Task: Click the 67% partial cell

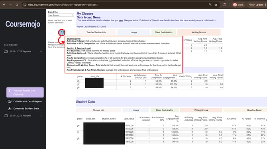Action: 249,135
